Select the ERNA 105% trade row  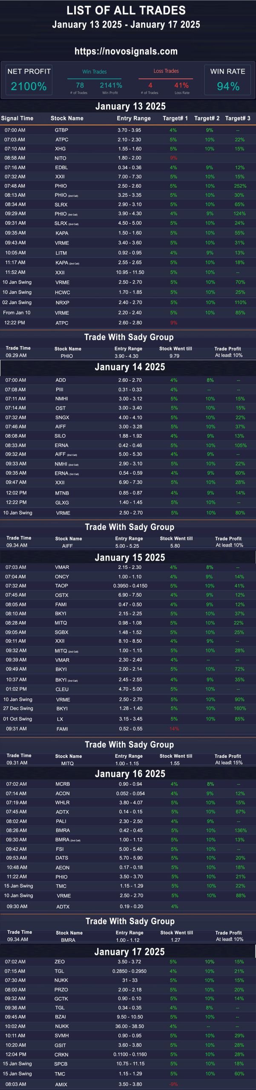tap(128, 445)
